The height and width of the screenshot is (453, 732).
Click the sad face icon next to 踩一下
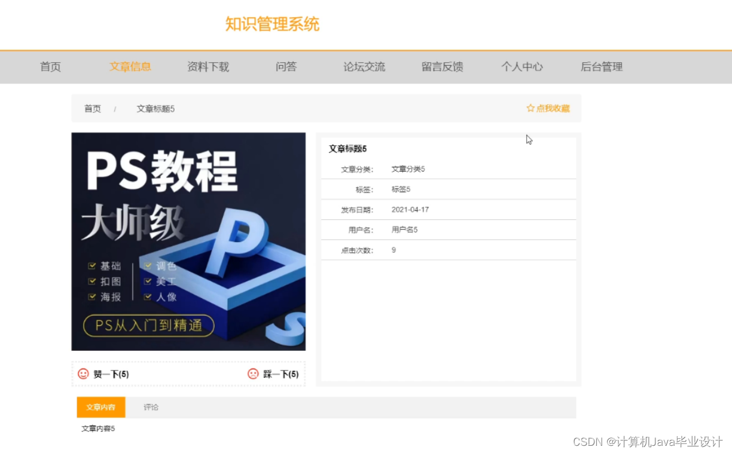click(x=252, y=374)
